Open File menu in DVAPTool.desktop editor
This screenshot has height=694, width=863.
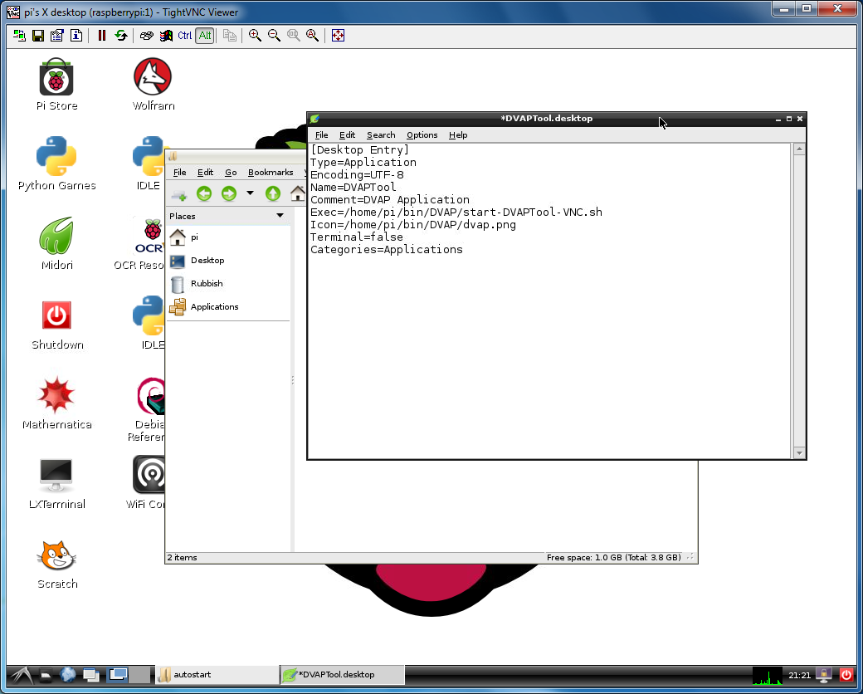(x=321, y=135)
